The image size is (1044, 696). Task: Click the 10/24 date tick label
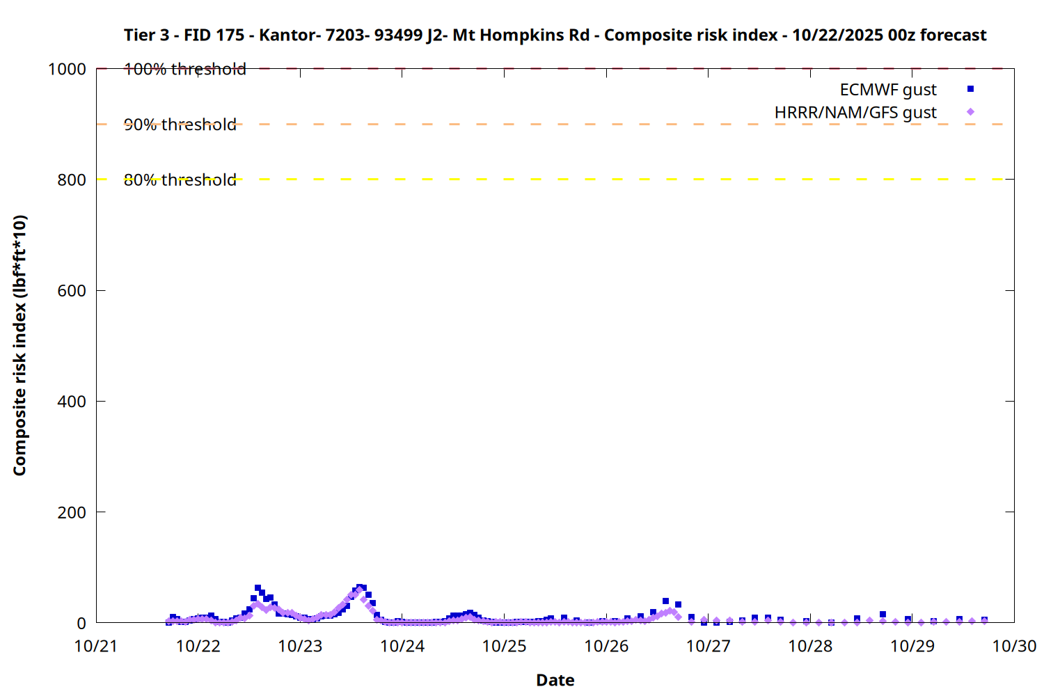point(402,646)
